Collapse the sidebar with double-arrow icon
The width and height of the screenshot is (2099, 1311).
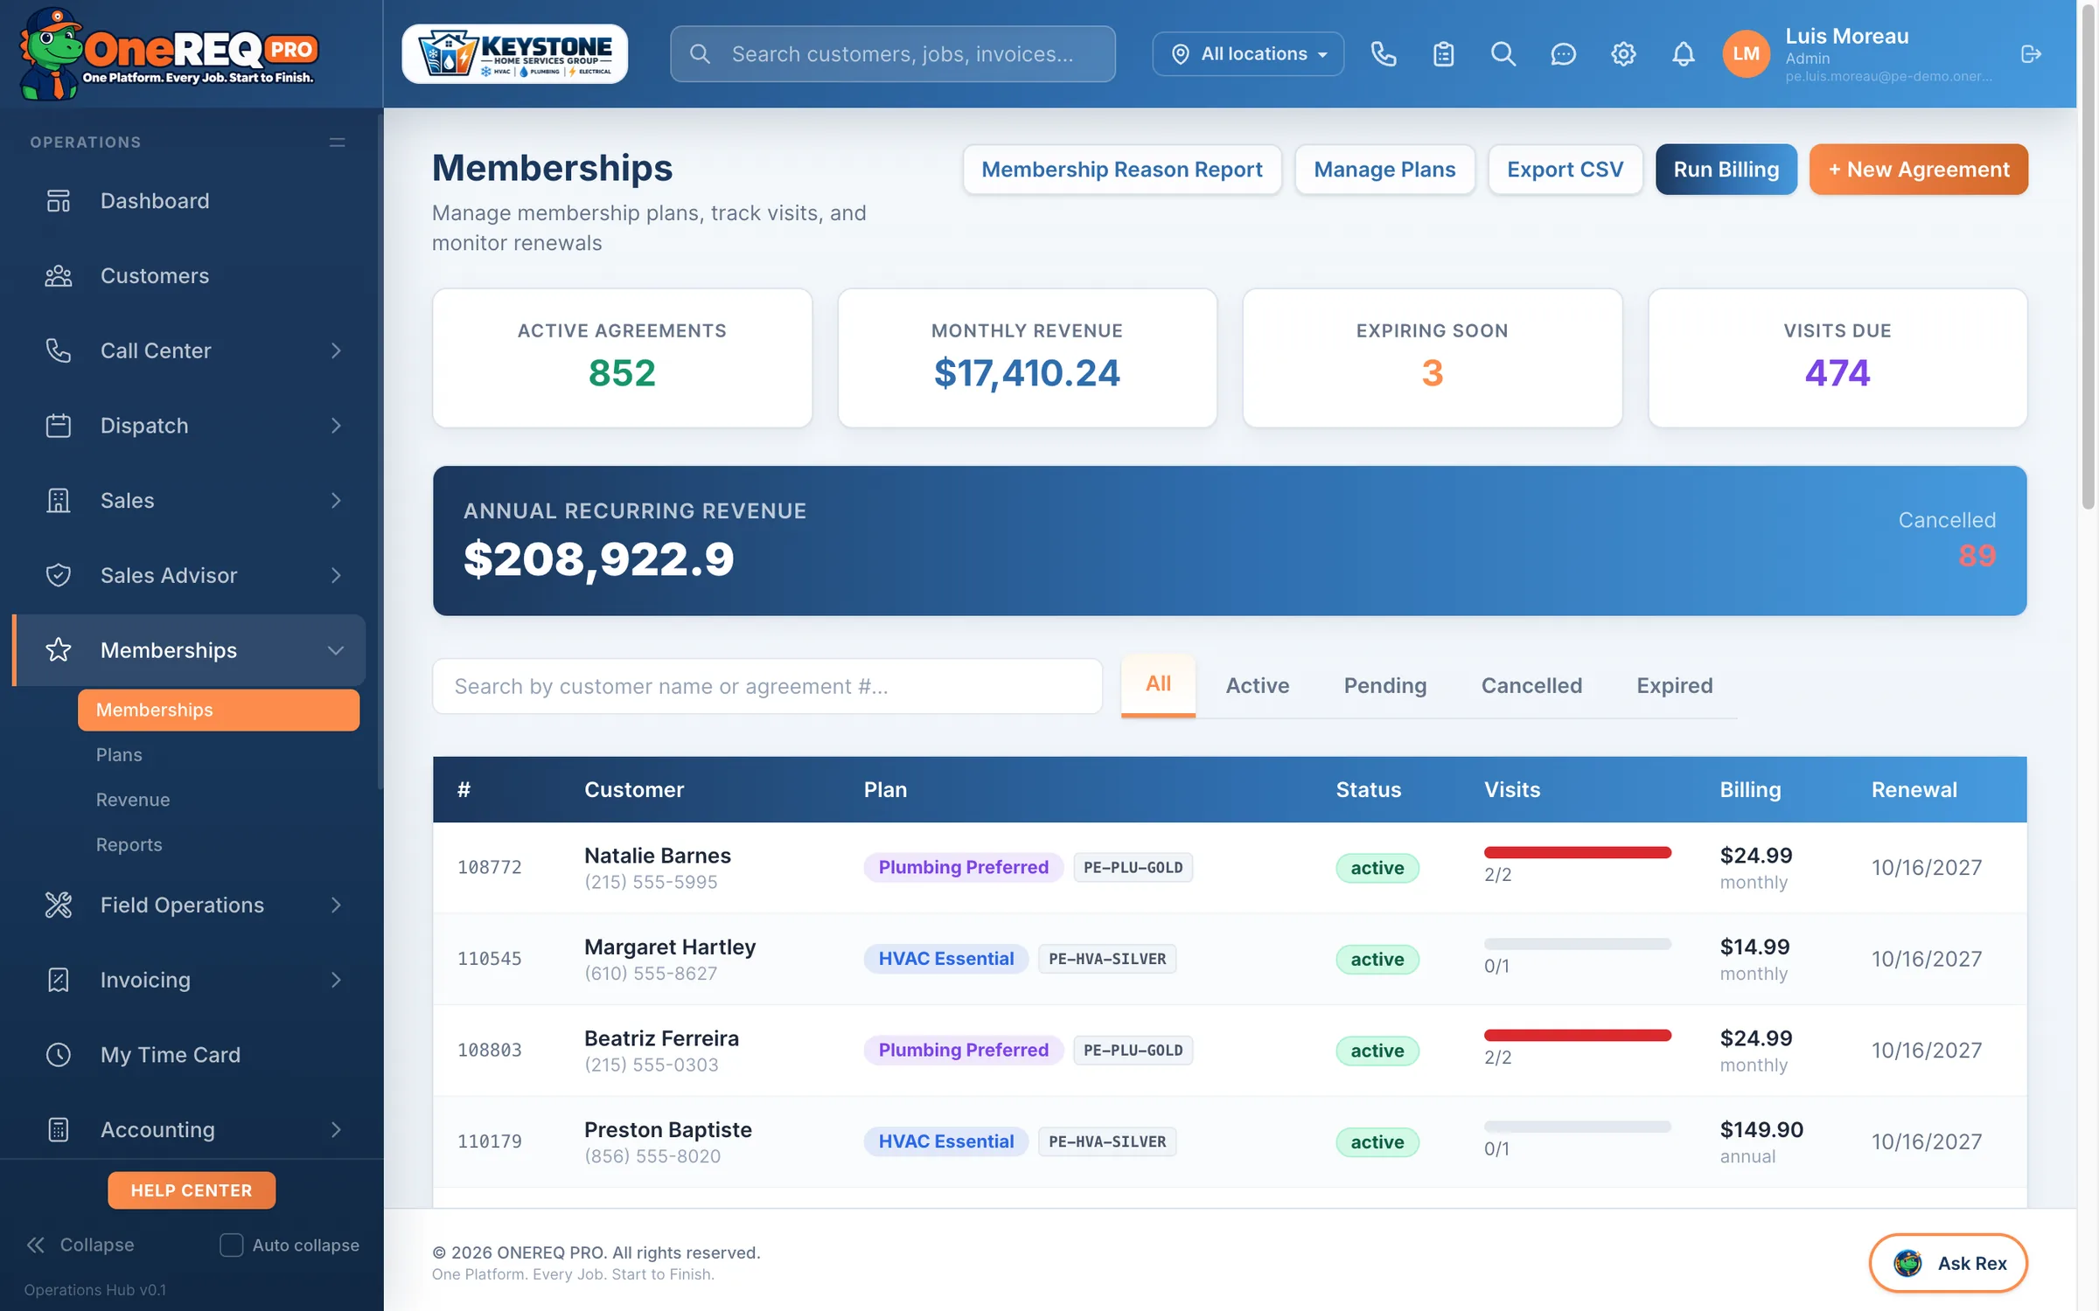pos(36,1245)
